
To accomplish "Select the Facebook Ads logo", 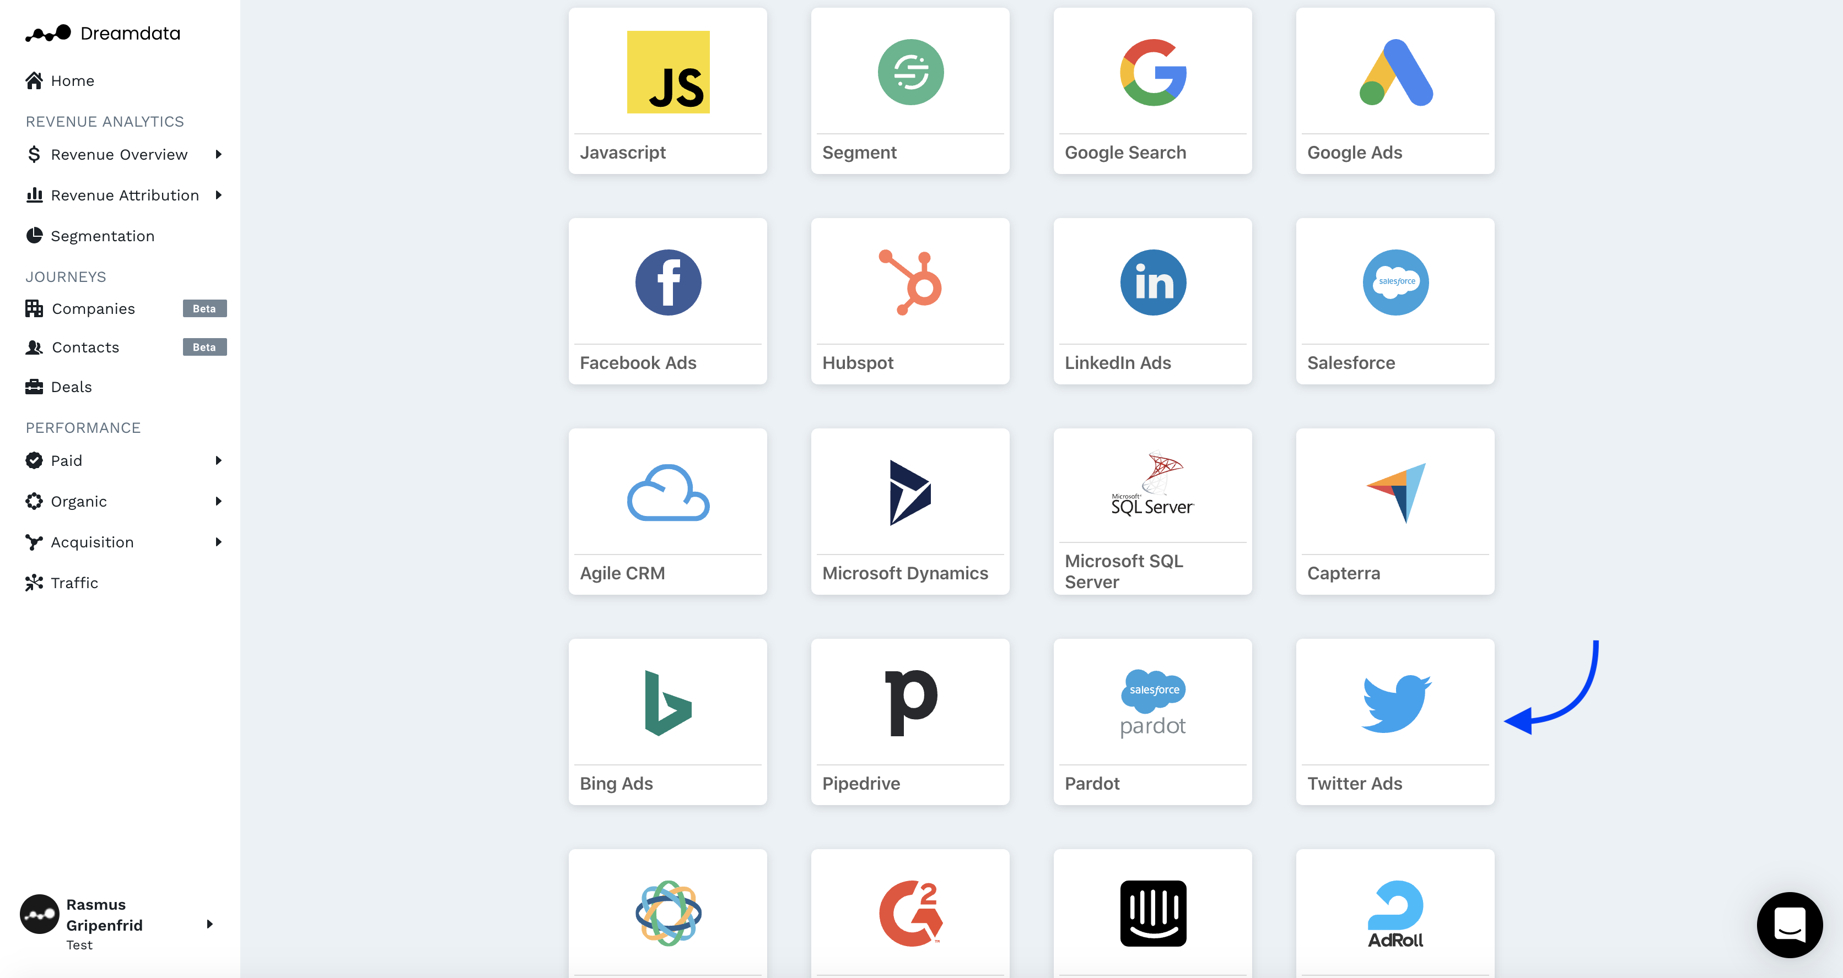I will (x=668, y=282).
